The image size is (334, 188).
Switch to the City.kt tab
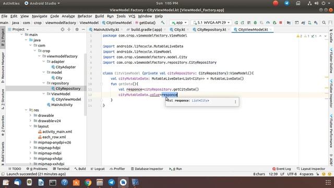point(180,30)
